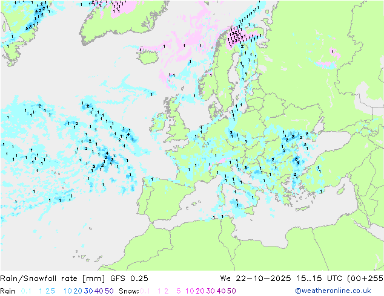
Task: Pick the Snow legend 20 magenta value
Action: coord(200,291)
